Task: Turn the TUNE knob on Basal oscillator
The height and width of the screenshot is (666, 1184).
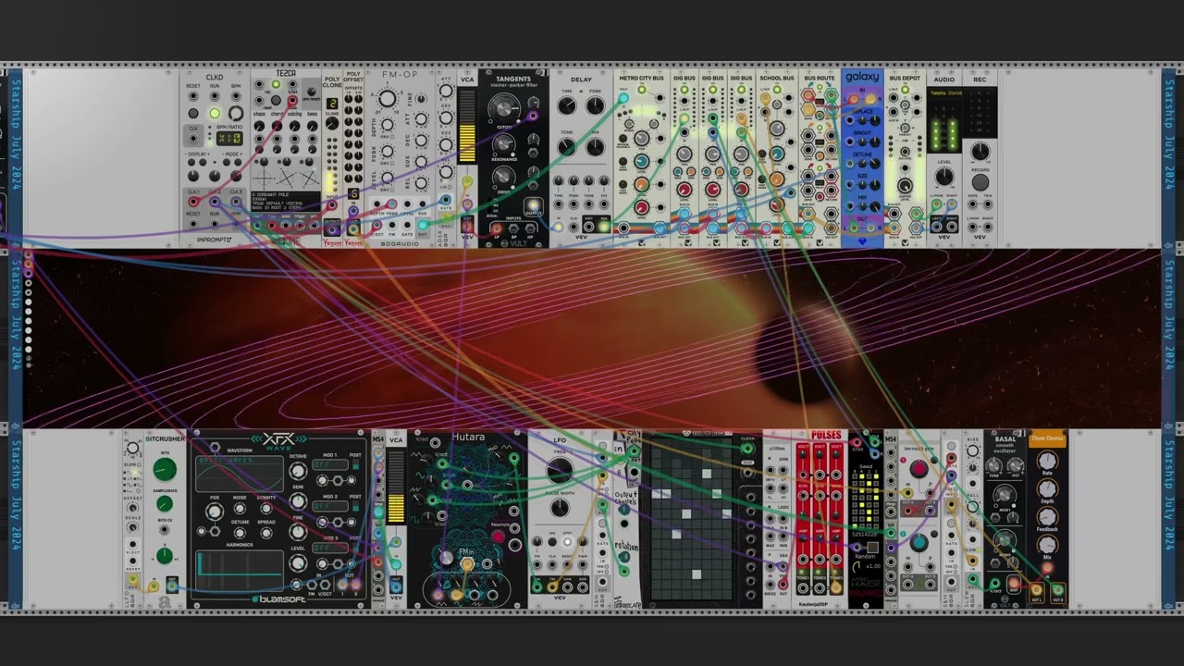Action: click(x=994, y=466)
